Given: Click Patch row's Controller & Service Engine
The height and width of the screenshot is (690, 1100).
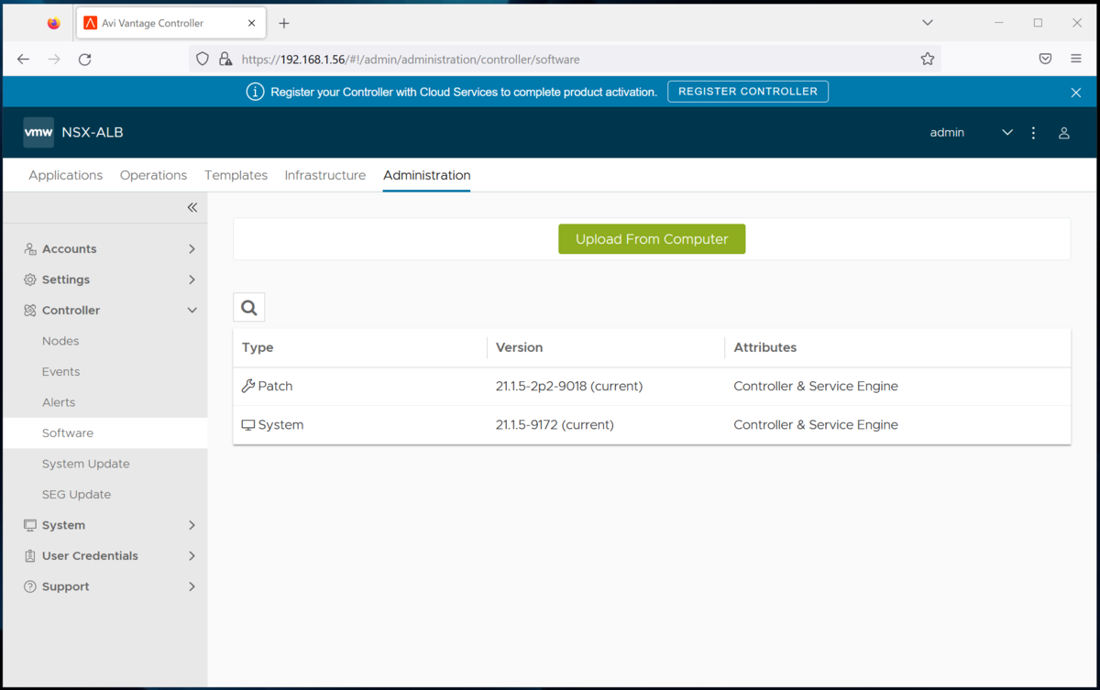Looking at the screenshot, I should pyautogui.click(x=816, y=387).
